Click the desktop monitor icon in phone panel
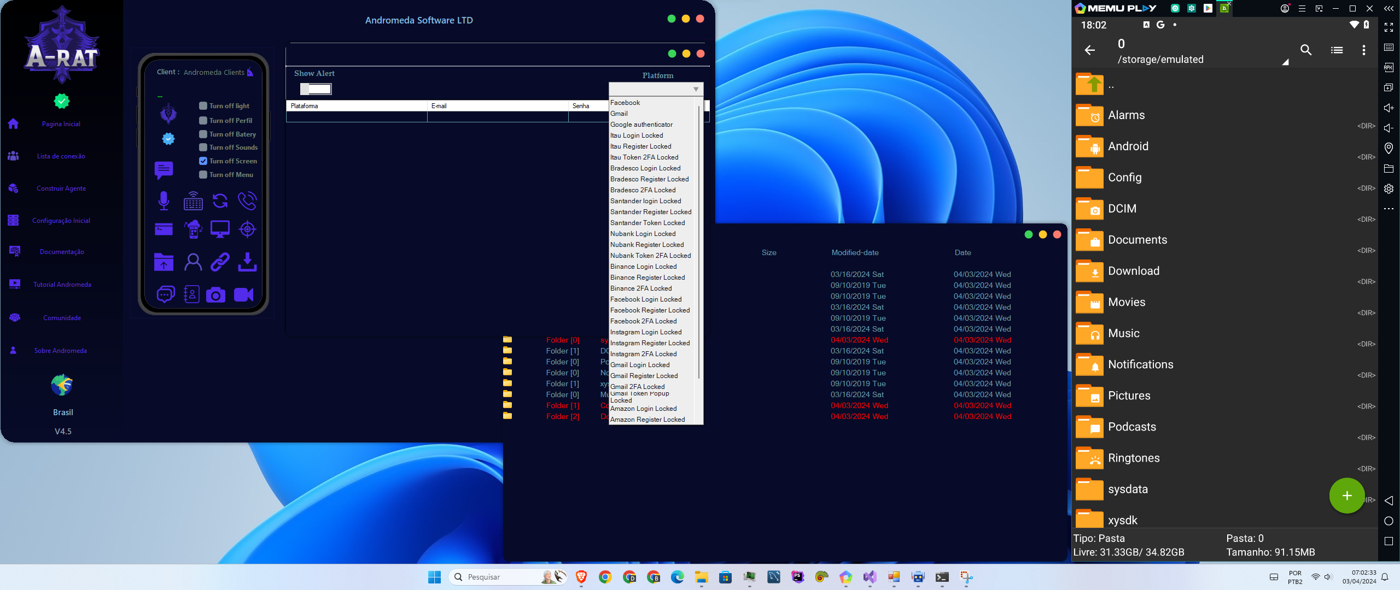Screen dimensions: 1400x590 pos(220,229)
